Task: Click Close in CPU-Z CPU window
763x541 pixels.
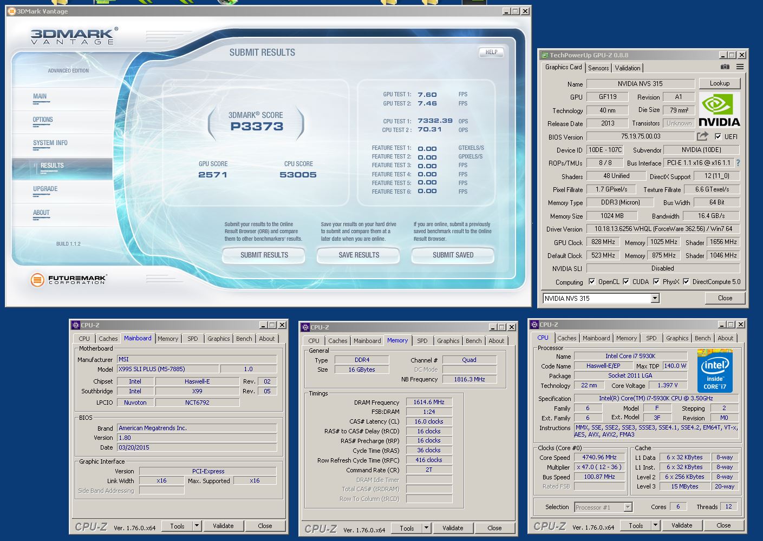Action: coord(723,525)
